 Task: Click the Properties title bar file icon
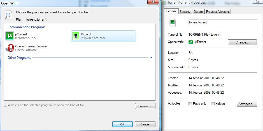click(x=165, y=3)
